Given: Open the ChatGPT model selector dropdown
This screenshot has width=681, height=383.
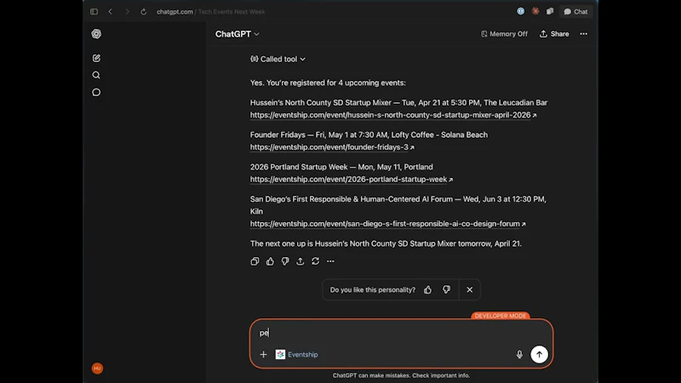Looking at the screenshot, I should (237, 34).
